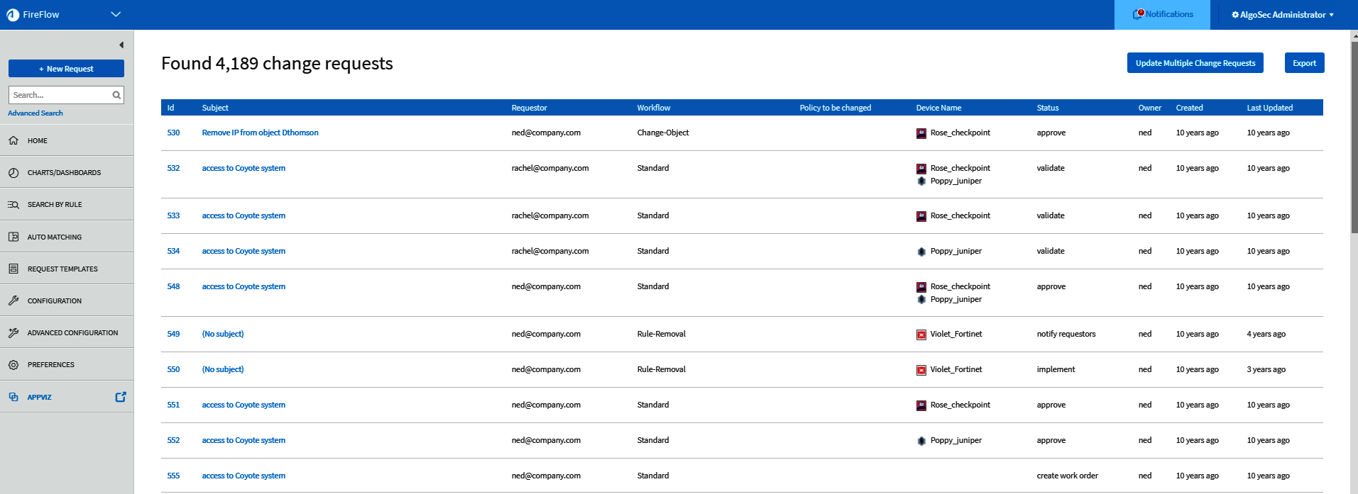Click the New Request button
The width and height of the screenshot is (1358, 494).
[66, 69]
